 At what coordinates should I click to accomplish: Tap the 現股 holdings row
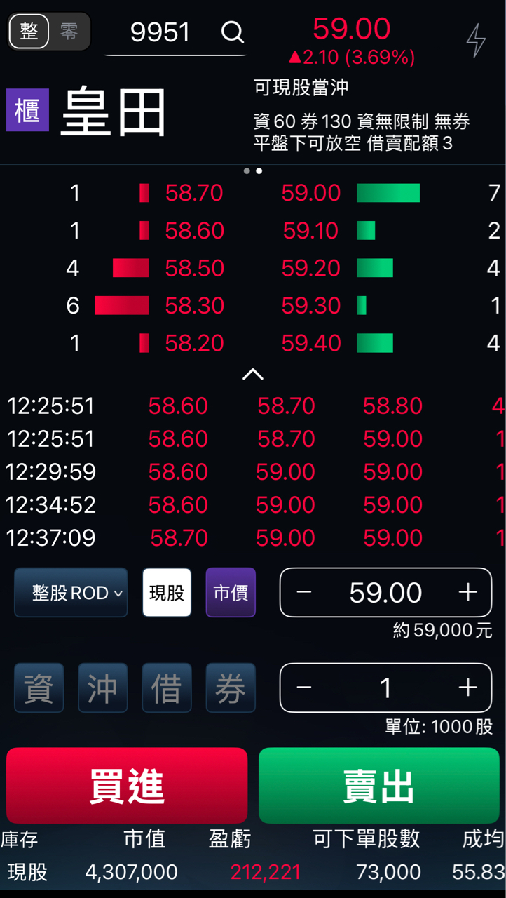tap(253, 872)
